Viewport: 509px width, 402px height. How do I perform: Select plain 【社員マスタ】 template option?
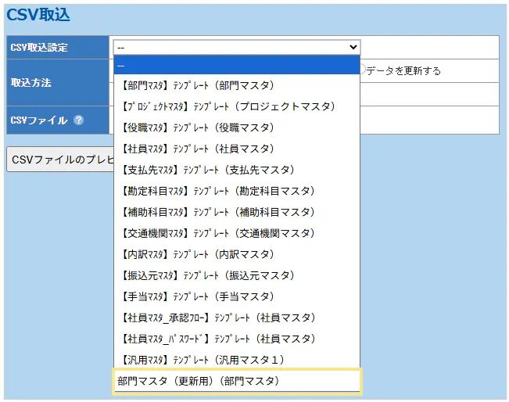[236, 149]
